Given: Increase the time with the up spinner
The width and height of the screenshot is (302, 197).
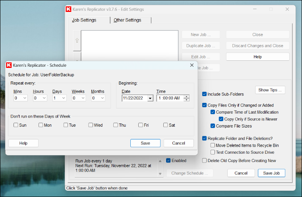Looking at the screenshot, I should point(186,97).
